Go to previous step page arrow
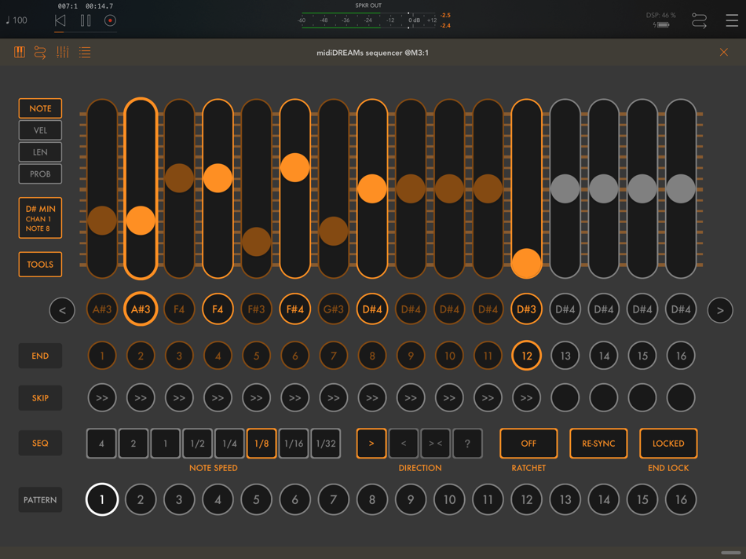 click(62, 310)
